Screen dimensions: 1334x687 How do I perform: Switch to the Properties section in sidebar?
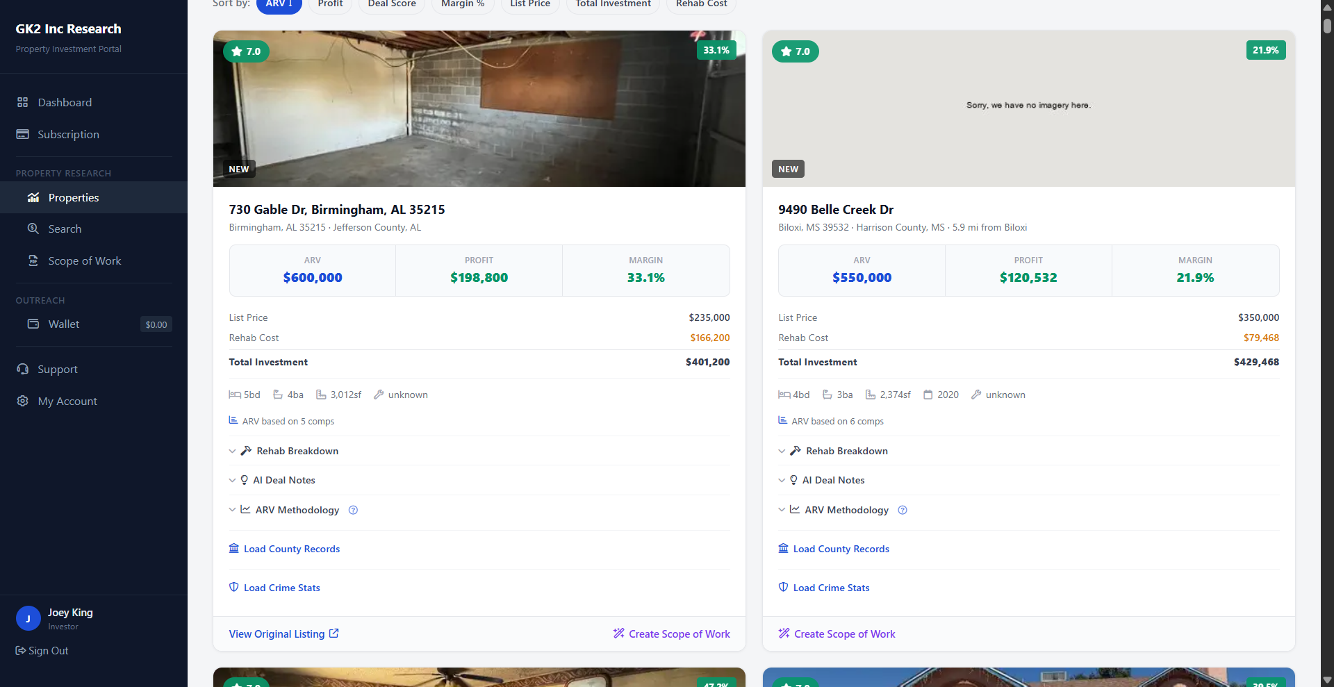pos(73,197)
